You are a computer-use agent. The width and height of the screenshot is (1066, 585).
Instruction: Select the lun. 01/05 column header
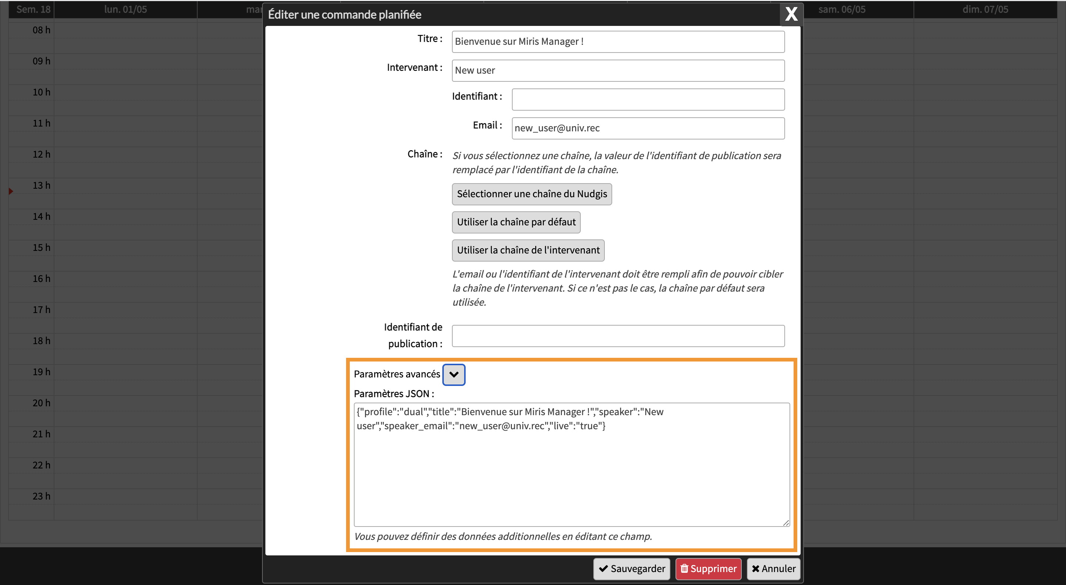click(125, 9)
